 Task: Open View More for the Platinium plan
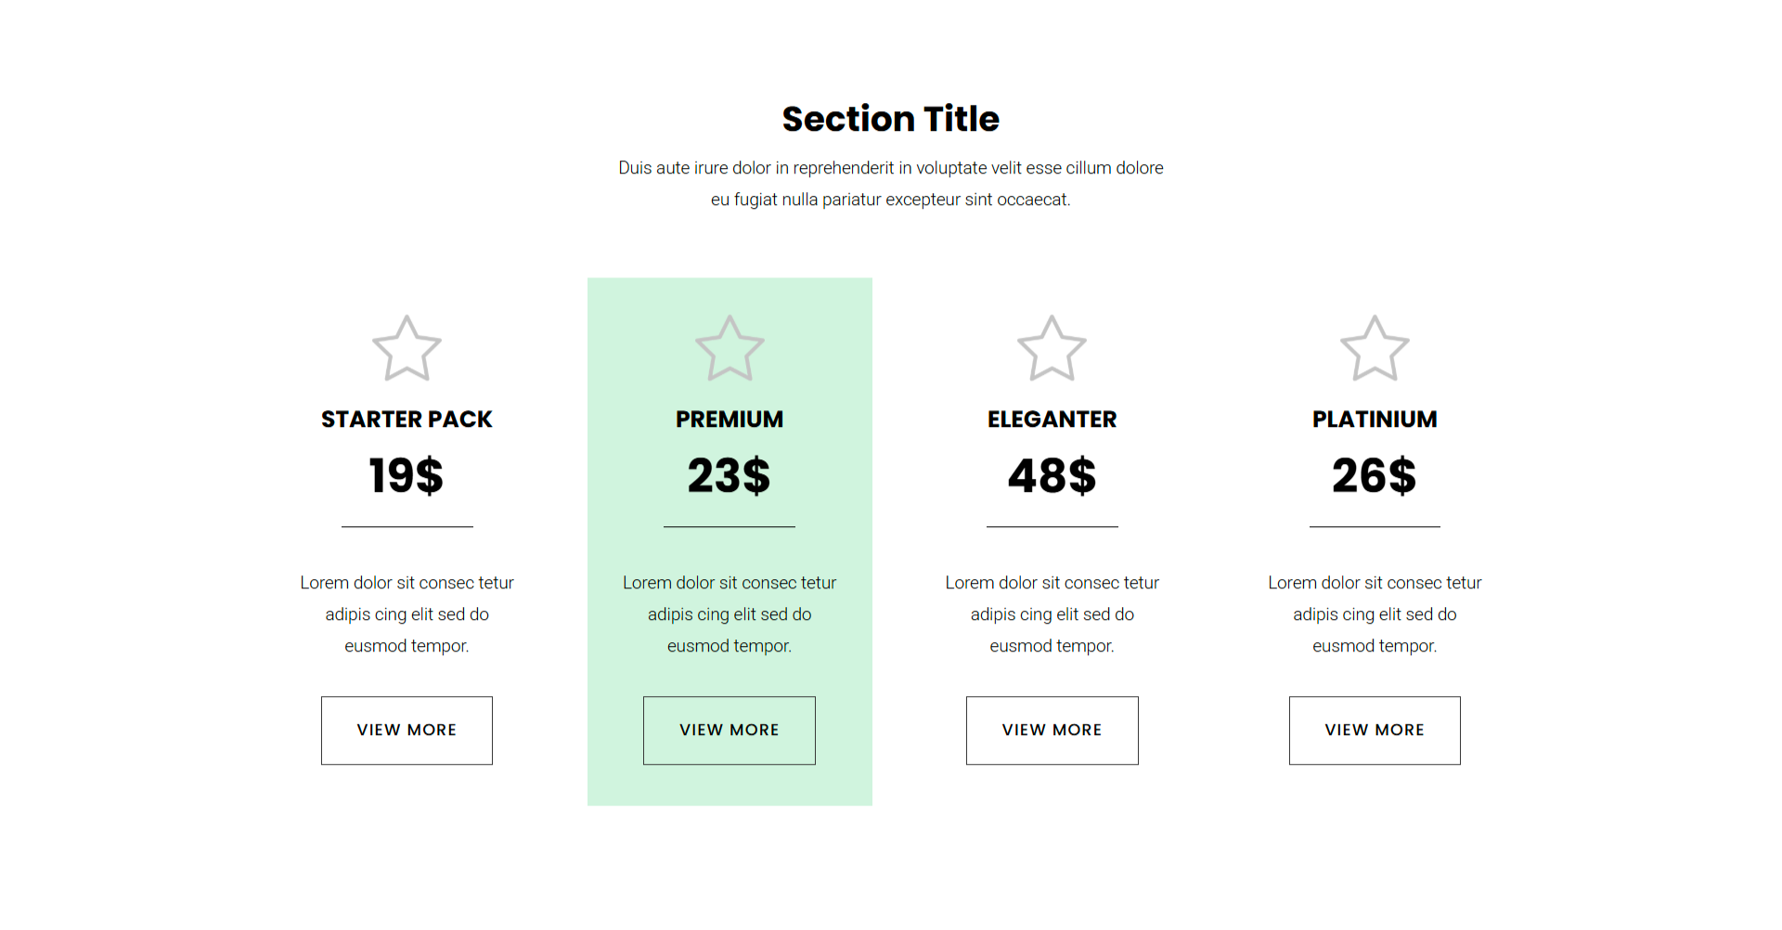[1375, 730]
